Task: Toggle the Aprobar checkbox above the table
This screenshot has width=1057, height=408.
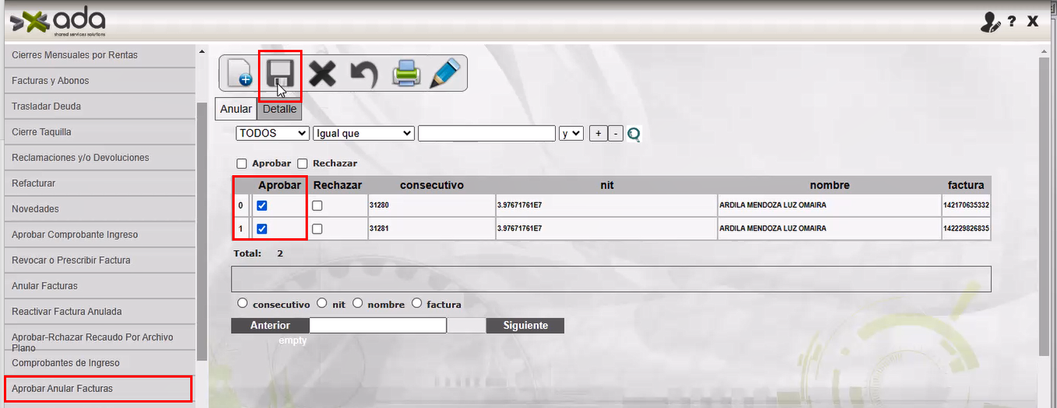Action: coord(242,164)
